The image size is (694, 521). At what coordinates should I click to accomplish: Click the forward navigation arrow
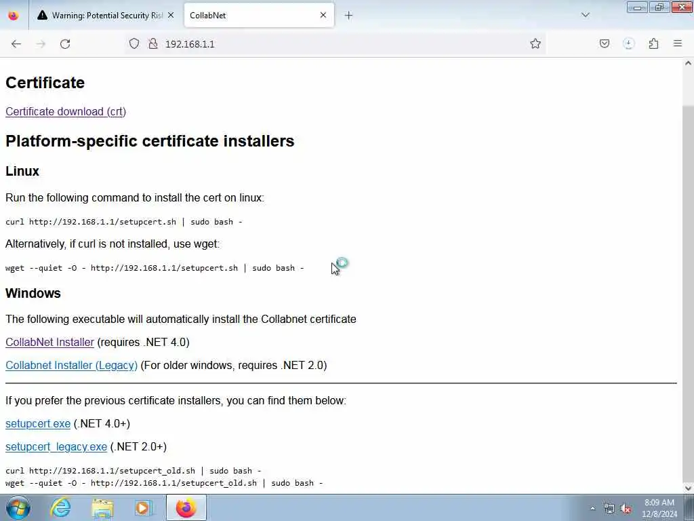click(x=41, y=44)
